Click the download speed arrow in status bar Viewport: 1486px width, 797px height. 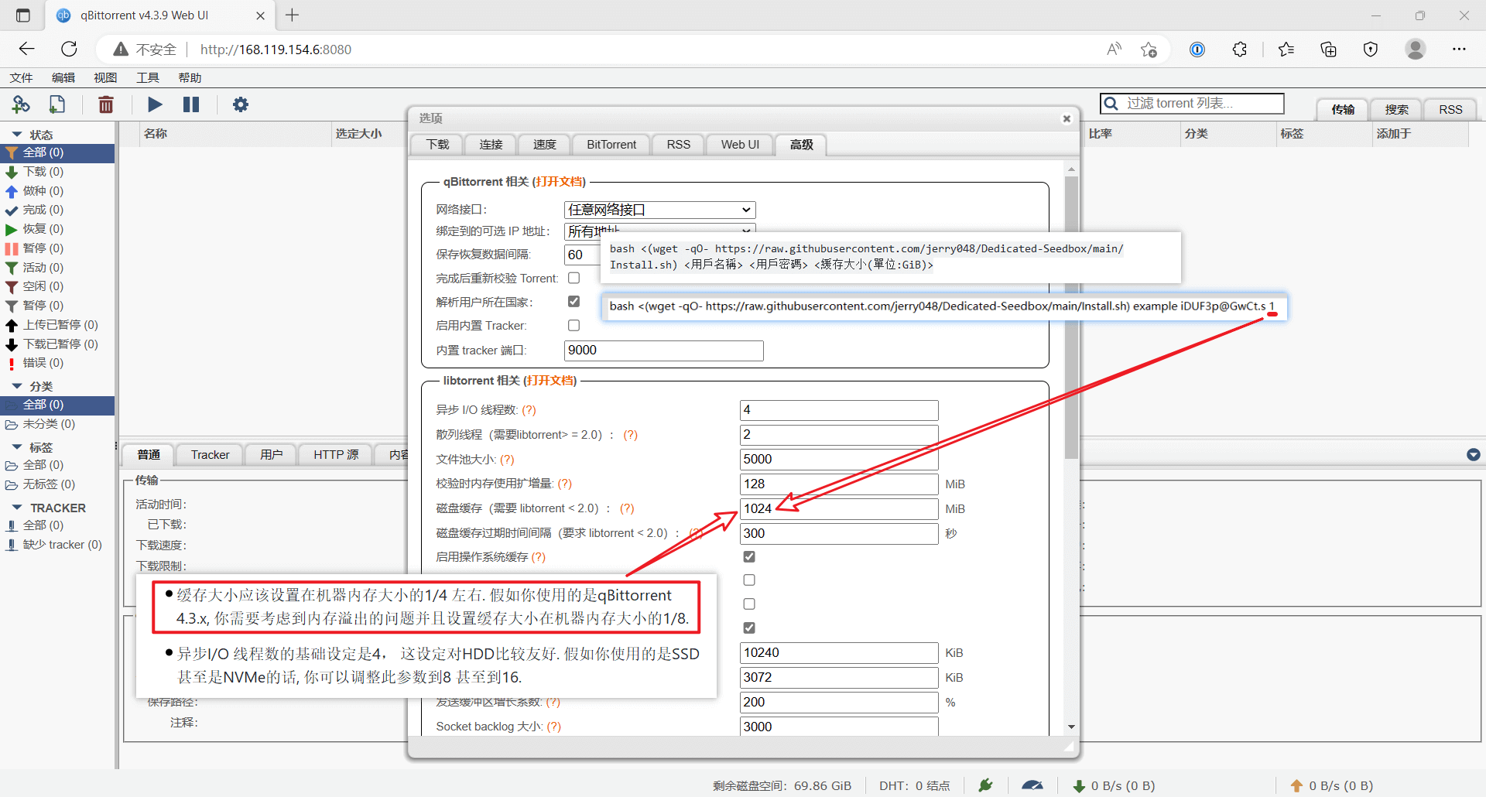tap(1079, 786)
